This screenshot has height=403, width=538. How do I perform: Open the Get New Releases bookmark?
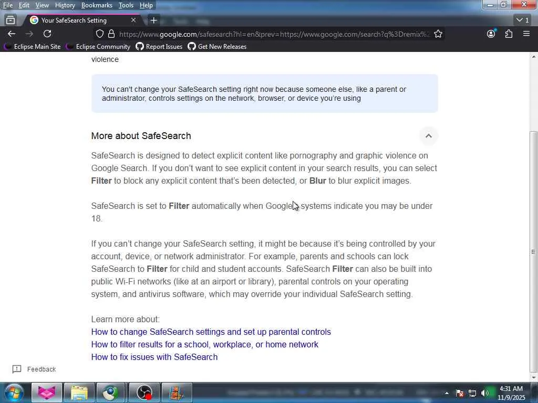pos(217,47)
